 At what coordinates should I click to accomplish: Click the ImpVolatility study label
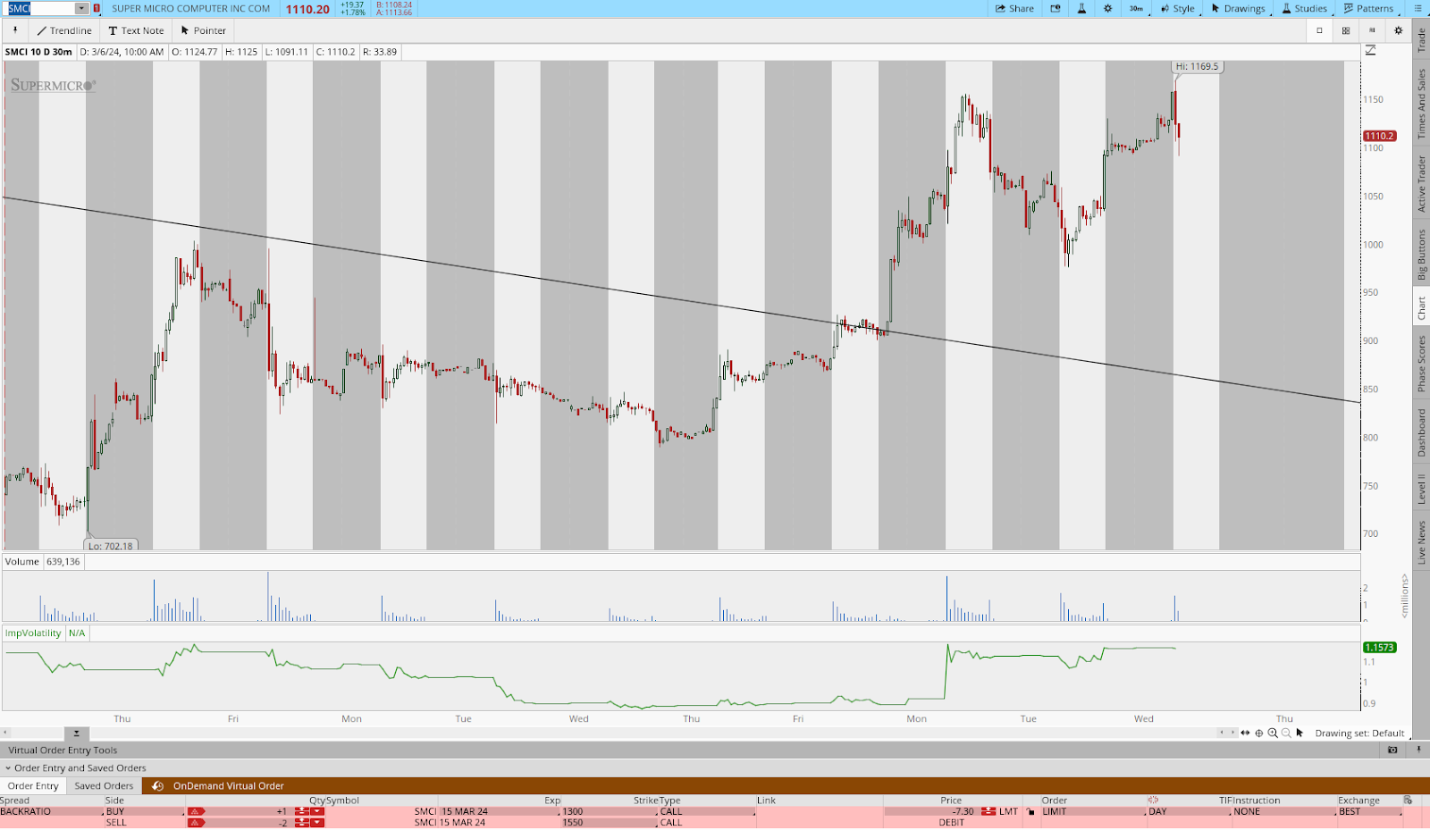[x=33, y=633]
